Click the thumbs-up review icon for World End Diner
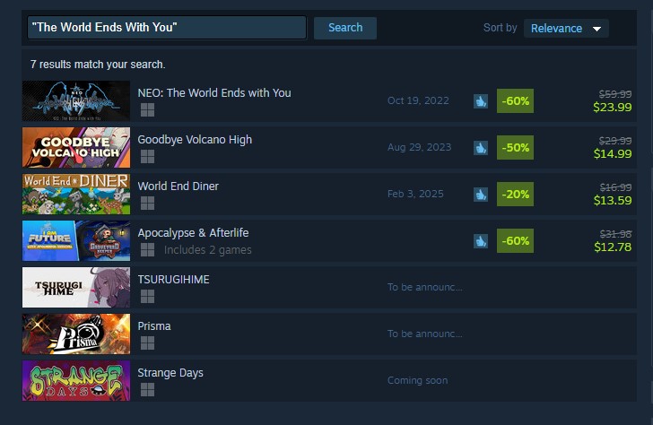The image size is (653, 425). (481, 195)
